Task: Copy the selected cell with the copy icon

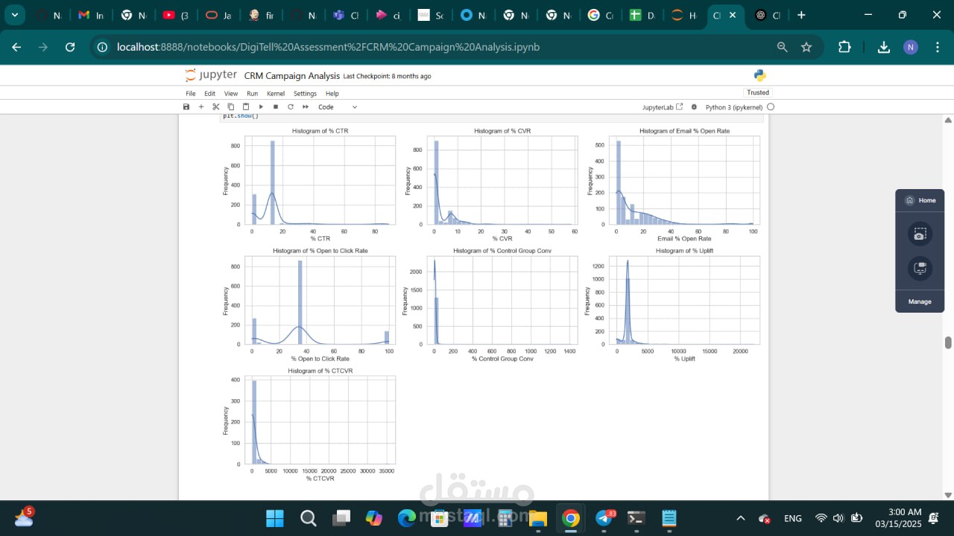Action: tap(231, 106)
